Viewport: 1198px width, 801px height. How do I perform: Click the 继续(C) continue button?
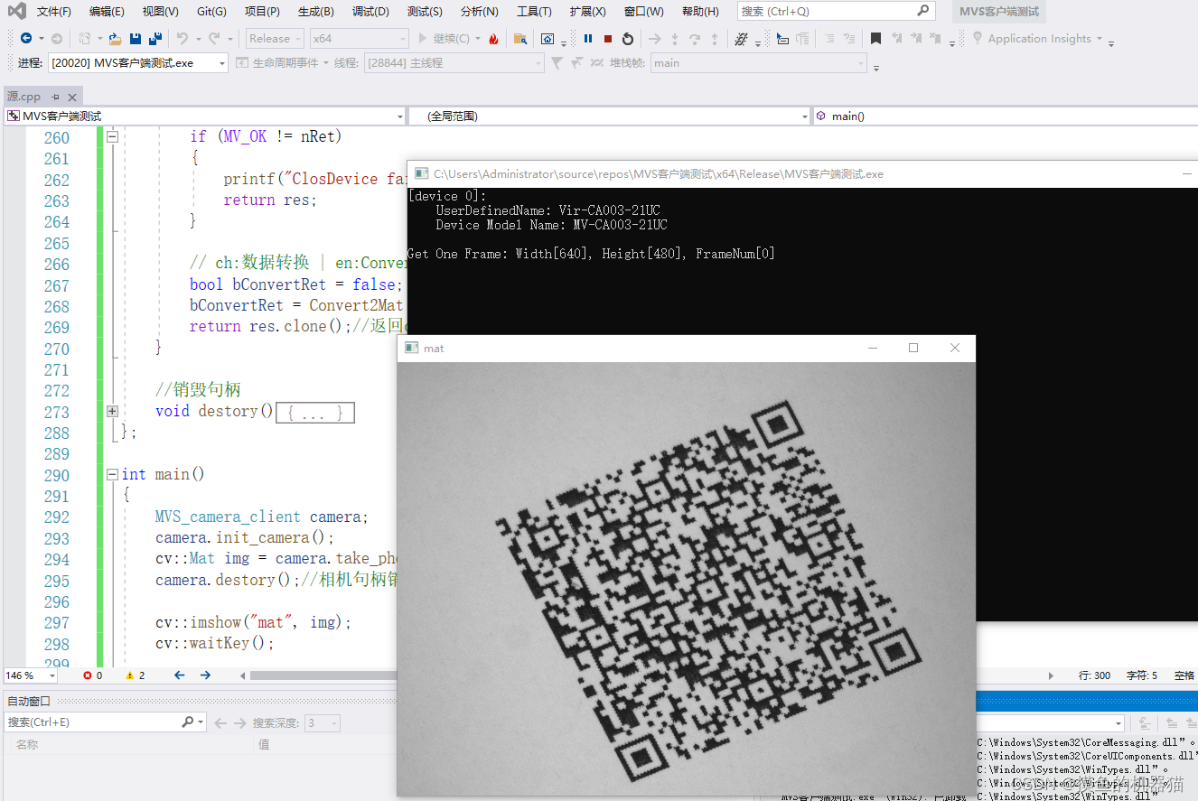point(448,39)
